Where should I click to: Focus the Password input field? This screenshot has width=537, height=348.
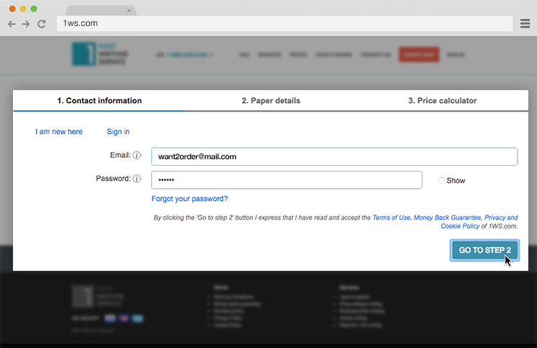click(286, 179)
